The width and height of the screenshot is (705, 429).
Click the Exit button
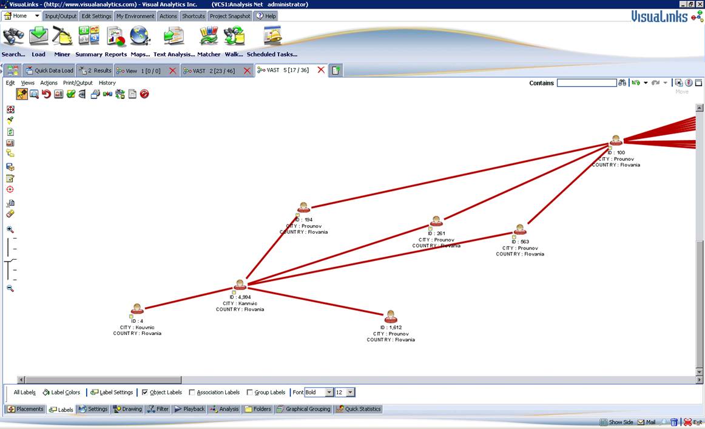click(x=693, y=422)
